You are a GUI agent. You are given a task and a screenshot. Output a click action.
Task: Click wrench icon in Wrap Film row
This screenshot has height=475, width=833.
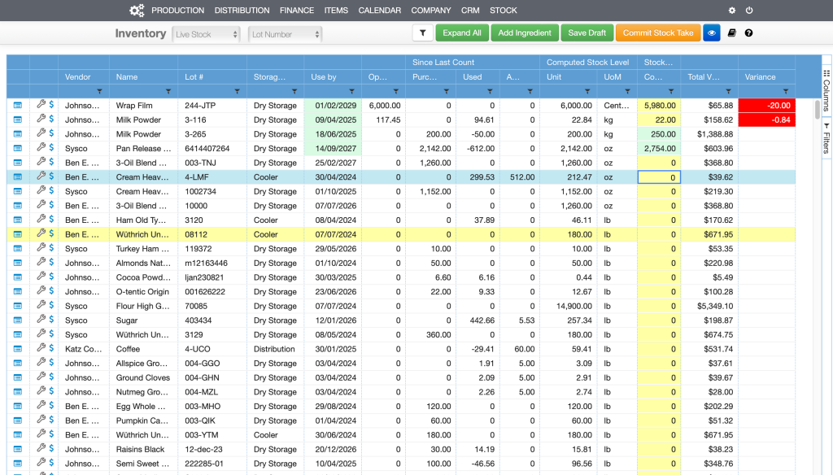41,104
